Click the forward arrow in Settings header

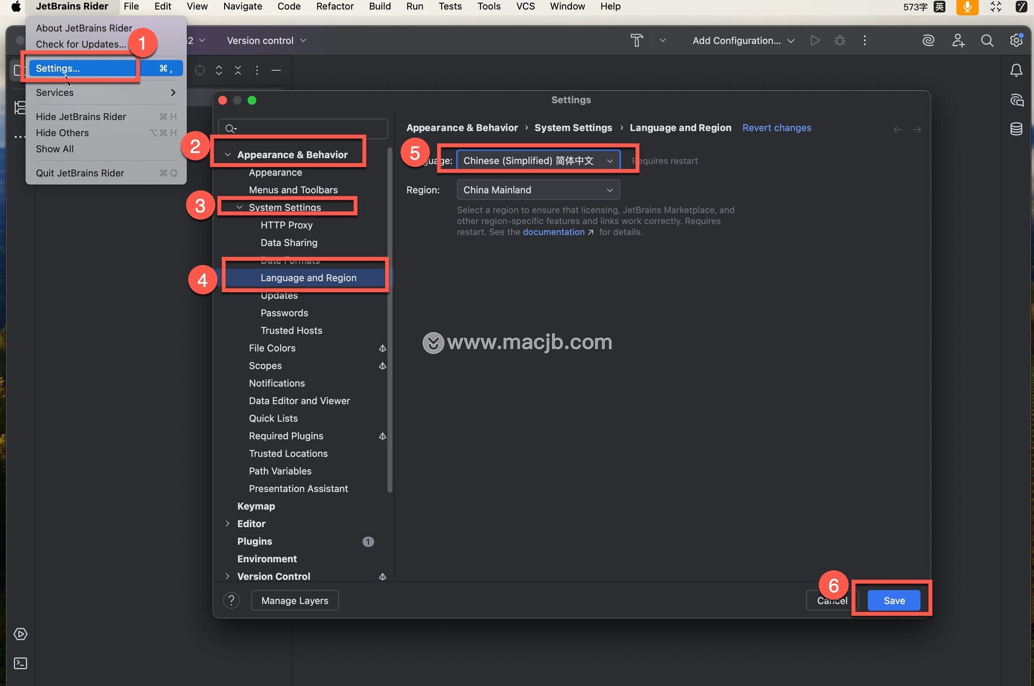pyautogui.click(x=917, y=129)
